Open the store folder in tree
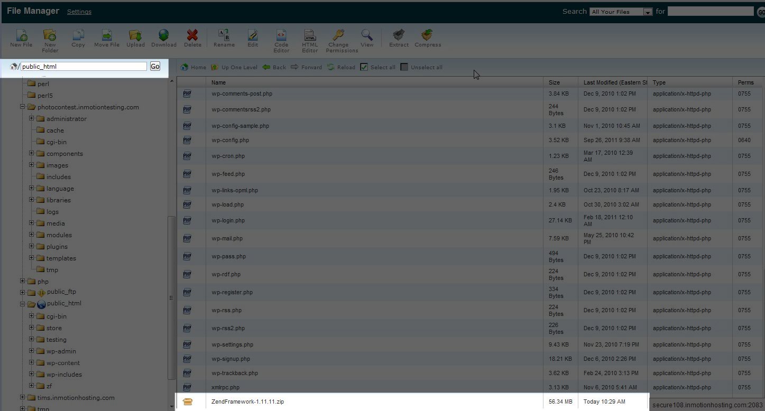The height and width of the screenshot is (411, 765). pyautogui.click(x=54, y=328)
